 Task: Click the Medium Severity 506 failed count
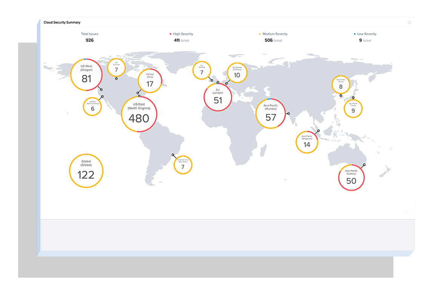click(273, 40)
